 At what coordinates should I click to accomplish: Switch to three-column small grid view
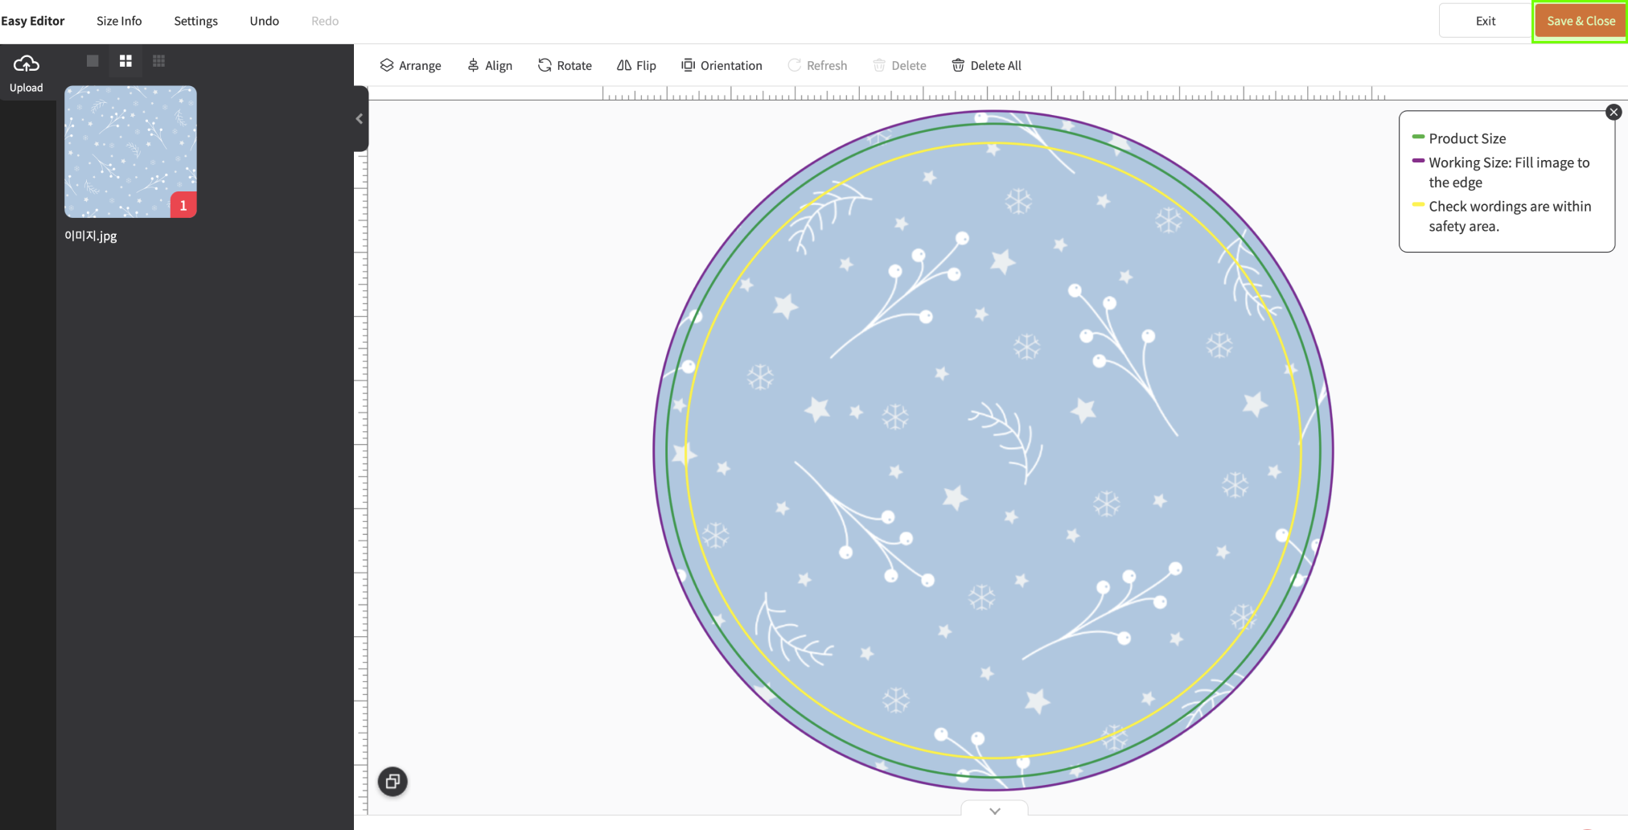(x=159, y=61)
